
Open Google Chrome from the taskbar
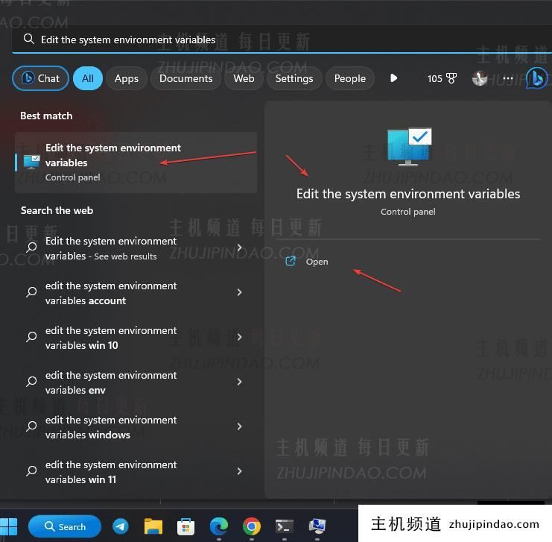pos(251,526)
